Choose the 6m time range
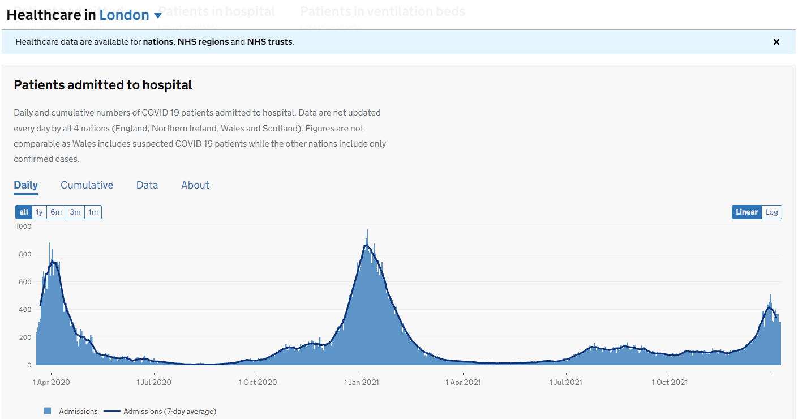798x419 pixels. point(56,212)
